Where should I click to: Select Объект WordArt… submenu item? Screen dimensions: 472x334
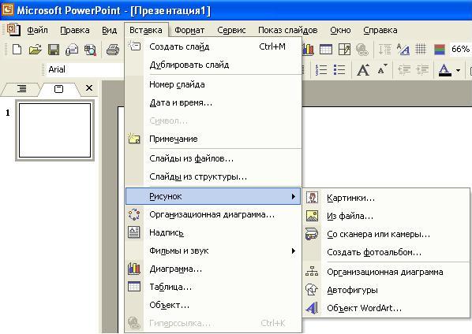(386, 308)
